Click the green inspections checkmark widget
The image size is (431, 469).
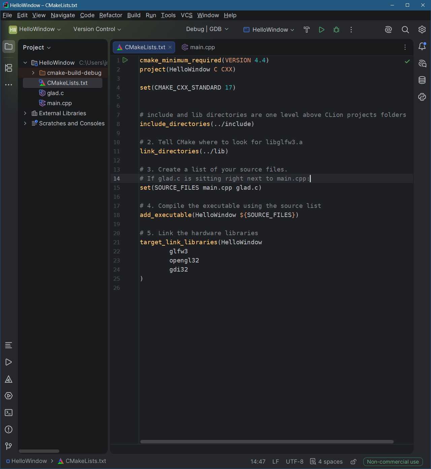407,61
